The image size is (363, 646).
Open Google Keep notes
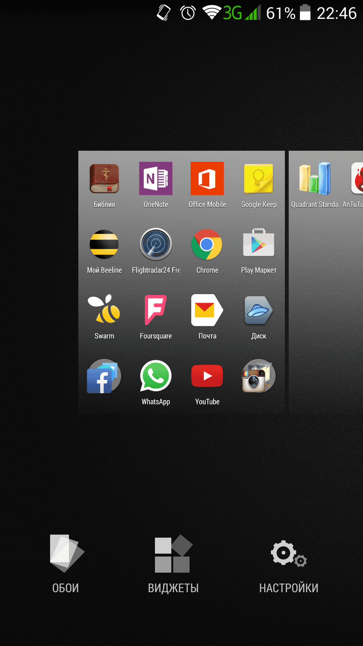click(258, 179)
